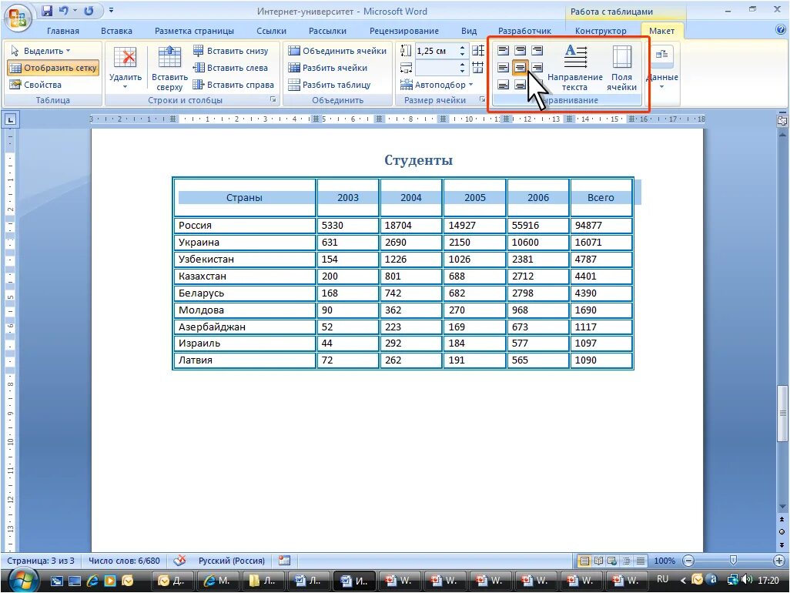Switch to Full Screen Reading view
790x593 pixels.
tap(598, 561)
